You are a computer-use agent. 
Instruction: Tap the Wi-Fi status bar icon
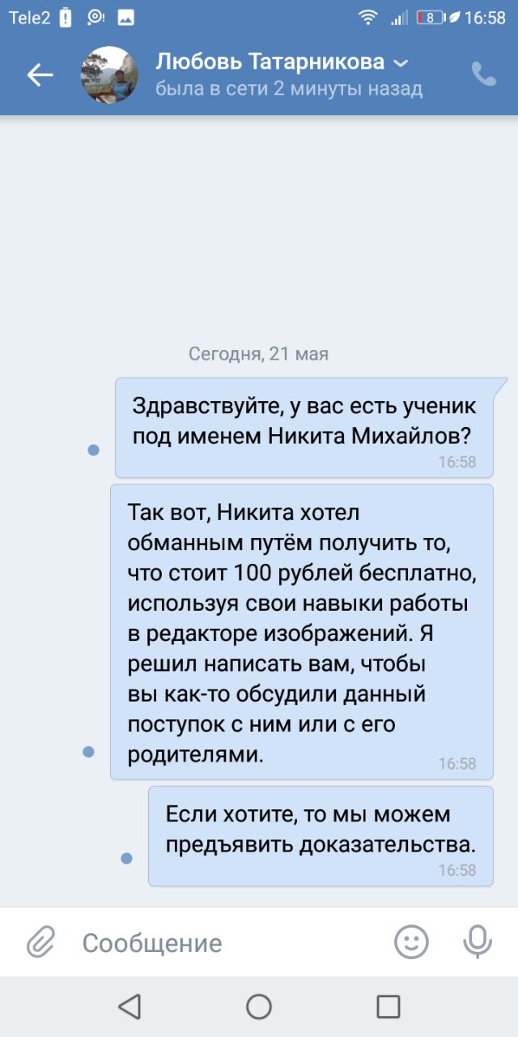pyautogui.click(x=369, y=17)
